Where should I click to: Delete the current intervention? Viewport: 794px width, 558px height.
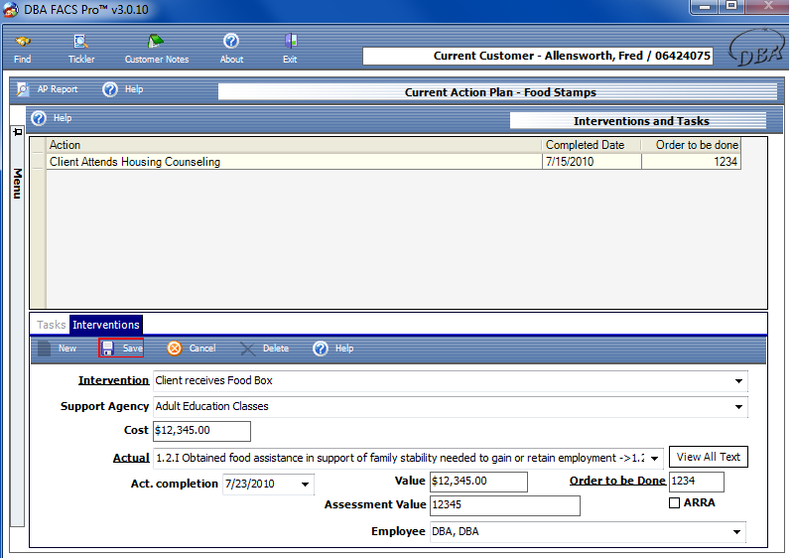click(x=264, y=349)
